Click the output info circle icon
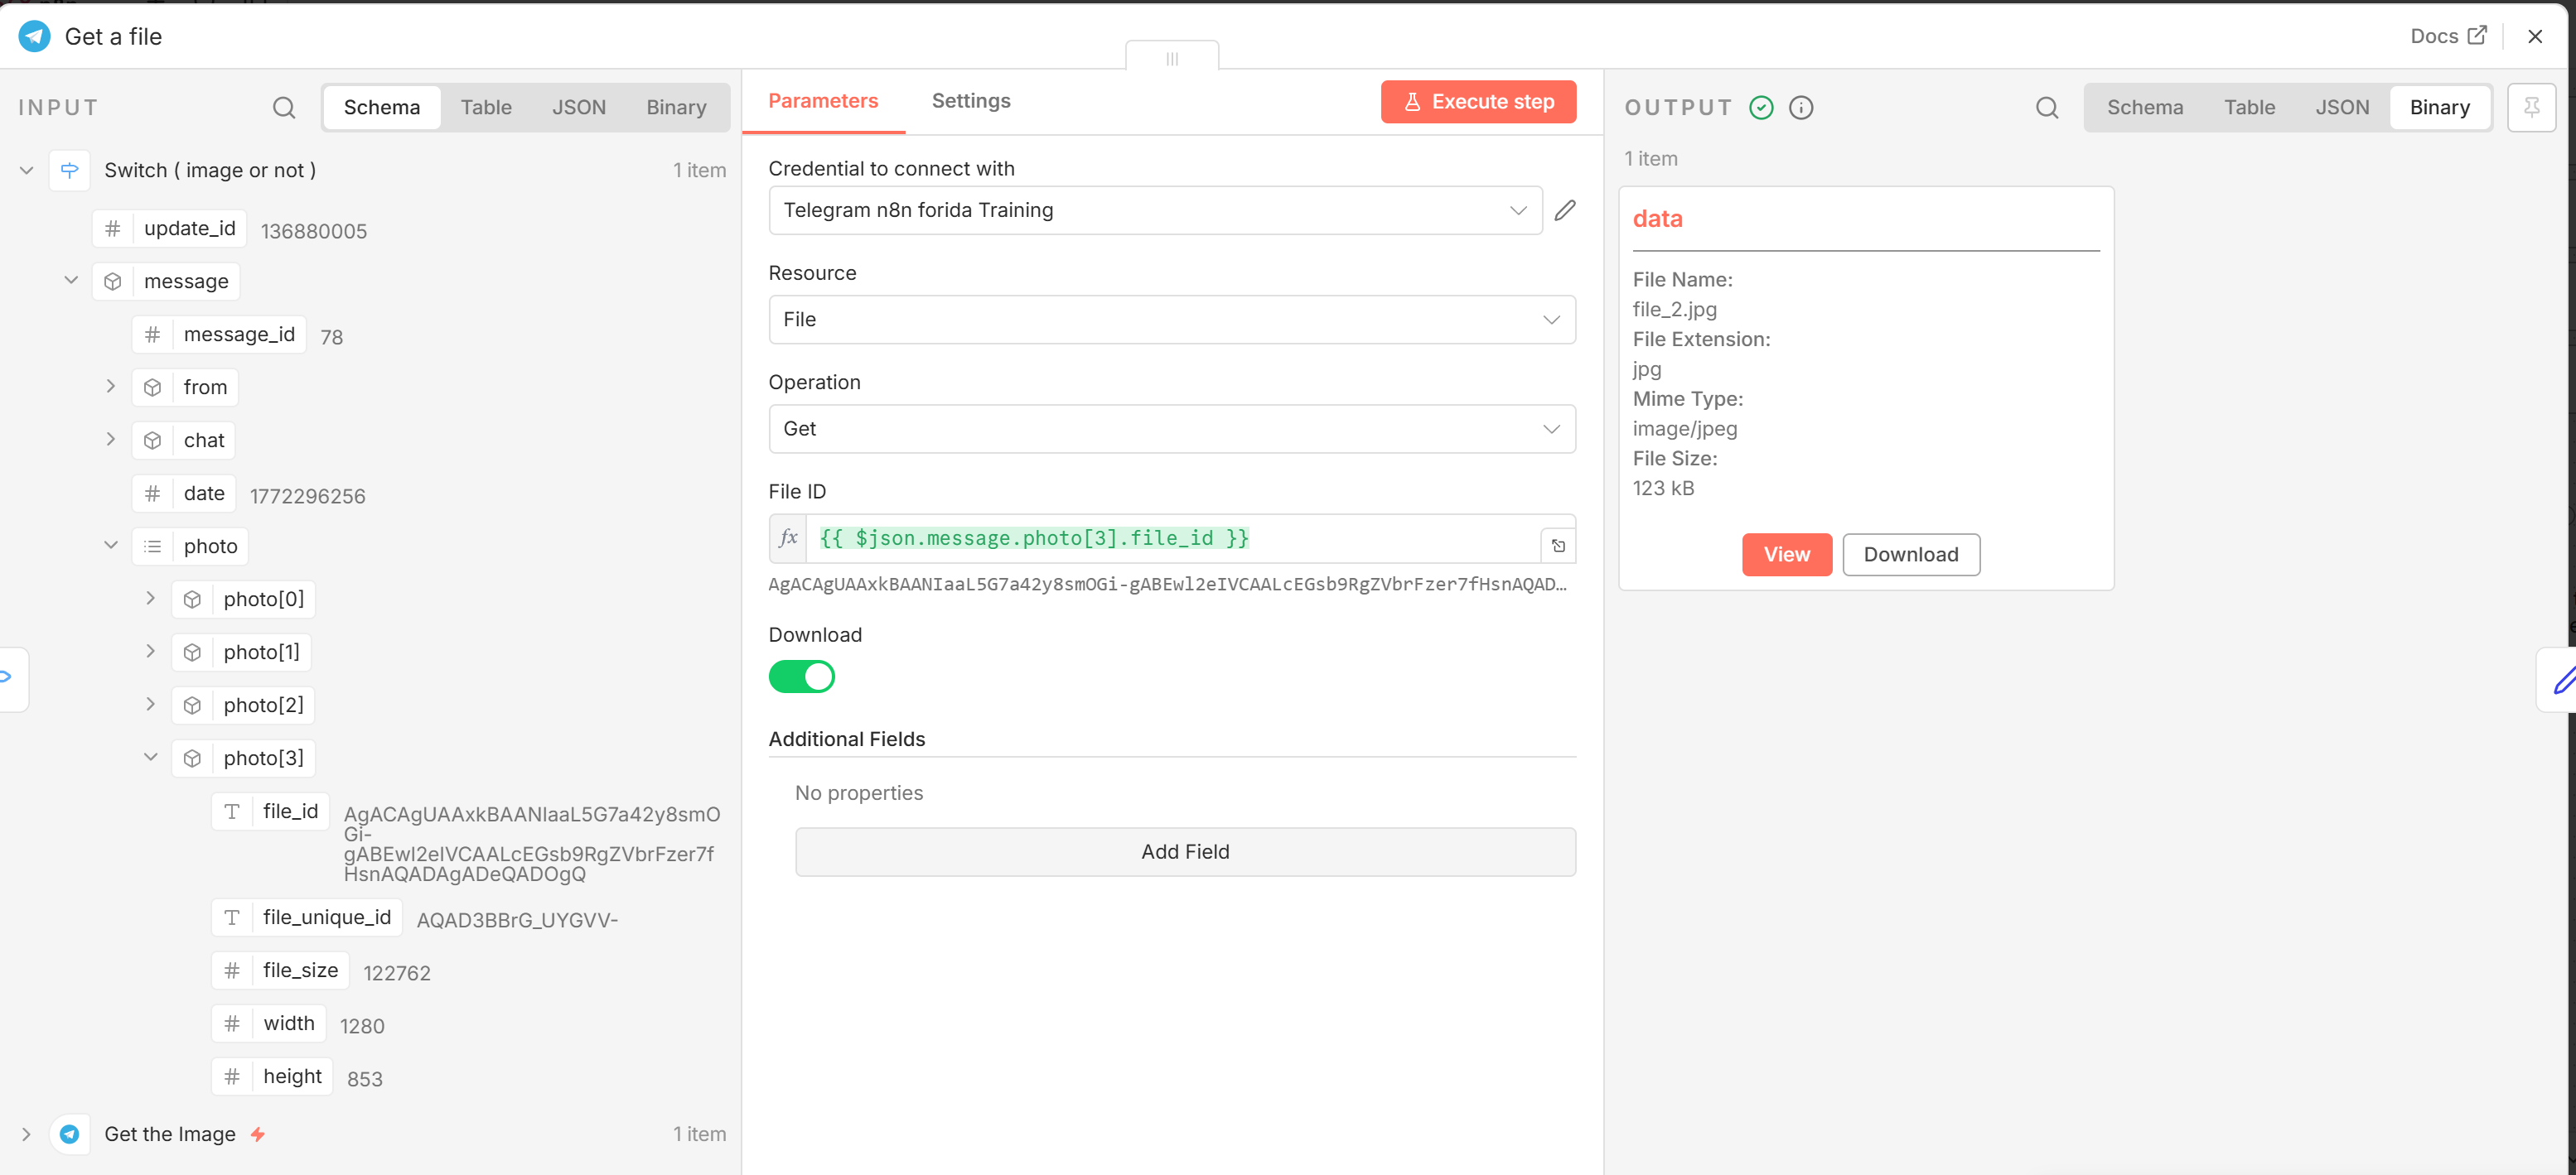The width and height of the screenshot is (2576, 1175). (x=1800, y=107)
